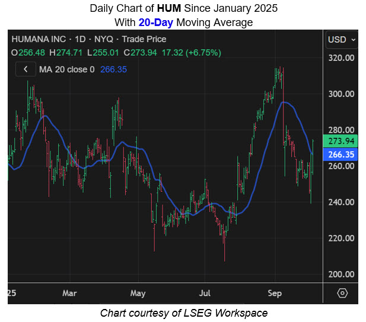This screenshot has width=366, height=322.
Task: Click the Chart courtesy of LSEG Workspace caption
Action: [x=183, y=312]
